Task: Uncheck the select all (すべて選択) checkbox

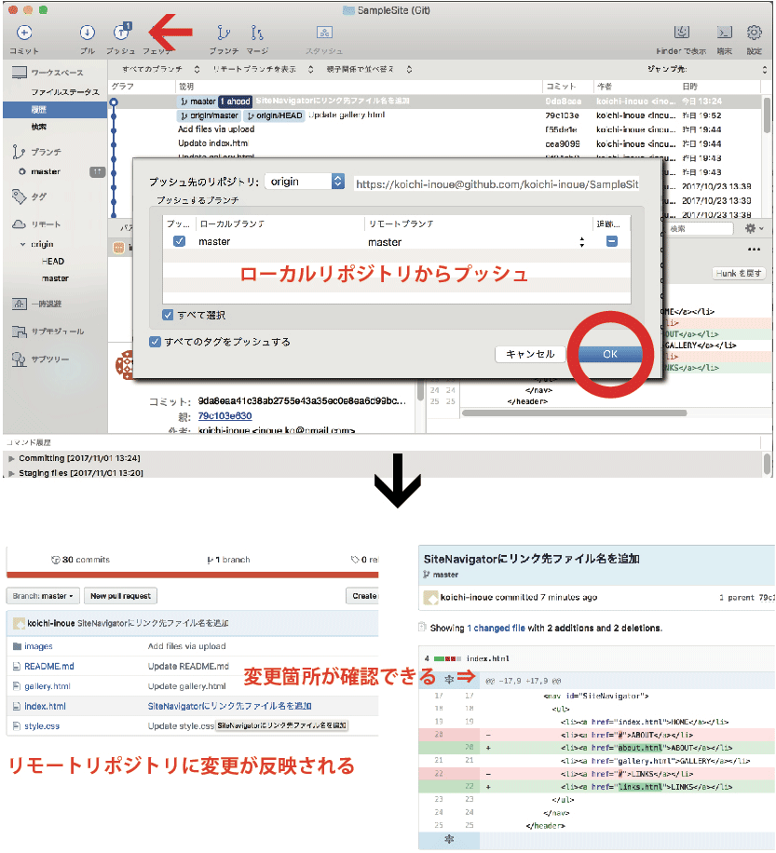Action: click(x=168, y=315)
